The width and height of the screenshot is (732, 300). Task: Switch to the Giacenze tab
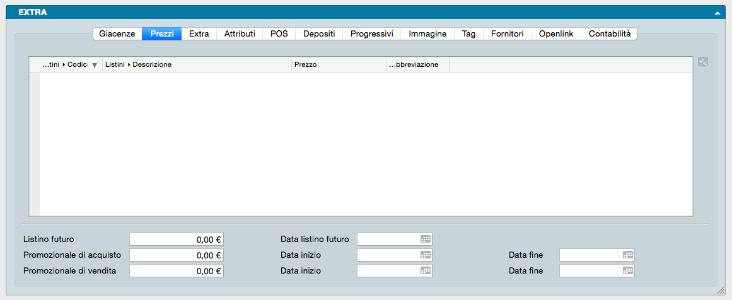117,34
